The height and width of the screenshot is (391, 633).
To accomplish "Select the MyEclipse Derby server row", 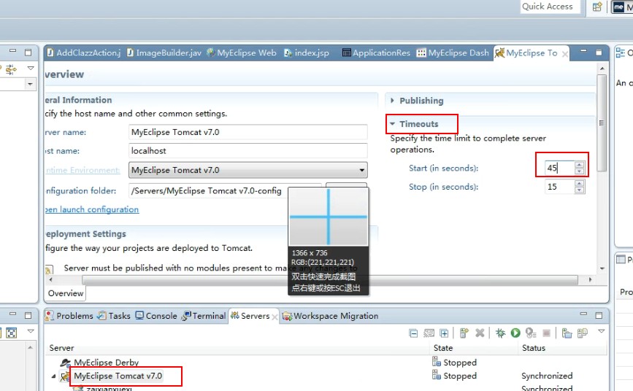I will 106,363.
